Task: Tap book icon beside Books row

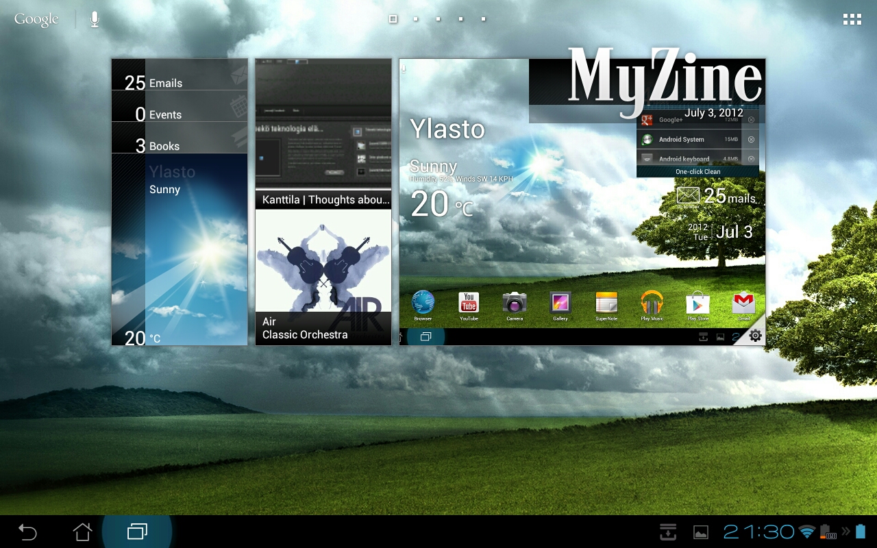Action: pos(238,137)
